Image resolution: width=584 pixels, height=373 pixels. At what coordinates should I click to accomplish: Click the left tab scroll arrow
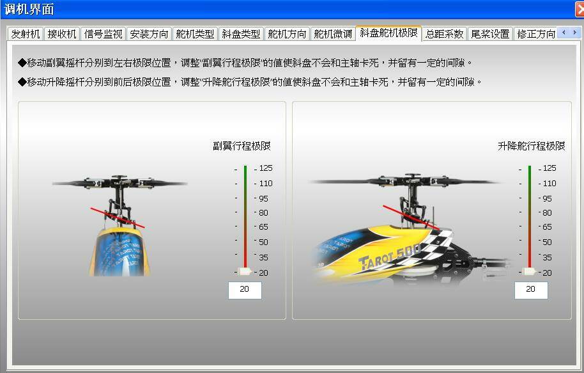[x=563, y=31]
